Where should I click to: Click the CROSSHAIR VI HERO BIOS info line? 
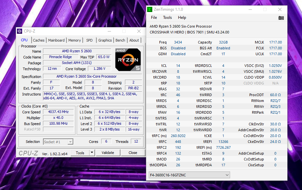point(189,32)
